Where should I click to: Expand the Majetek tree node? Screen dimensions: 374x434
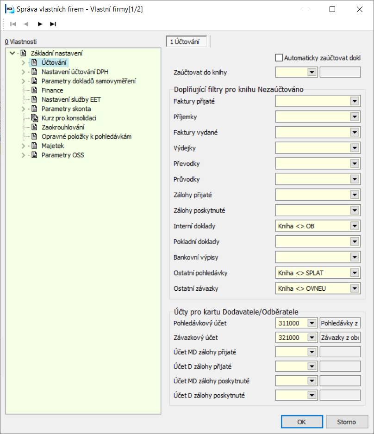click(23, 146)
